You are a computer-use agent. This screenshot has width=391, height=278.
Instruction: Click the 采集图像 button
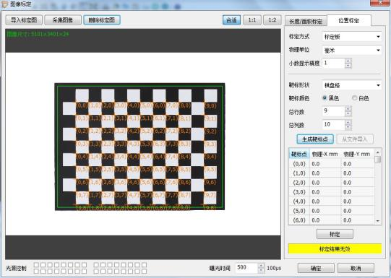click(x=63, y=20)
